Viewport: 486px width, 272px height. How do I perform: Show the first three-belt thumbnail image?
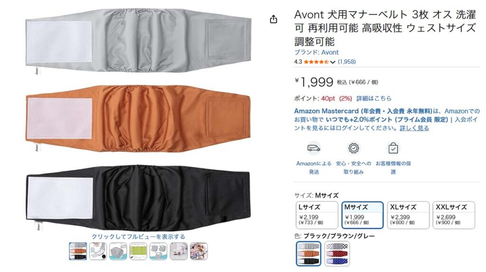[78, 251]
